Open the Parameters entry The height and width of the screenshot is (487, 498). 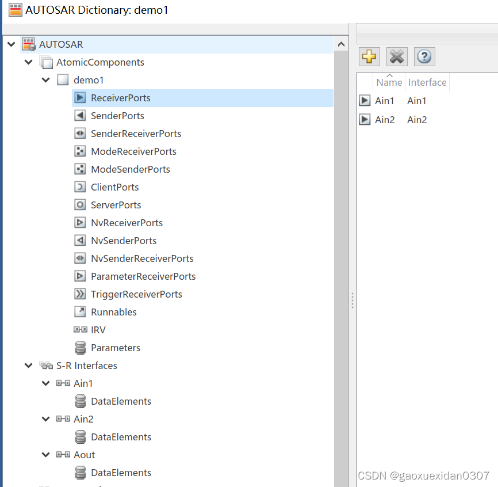[x=116, y=348]
